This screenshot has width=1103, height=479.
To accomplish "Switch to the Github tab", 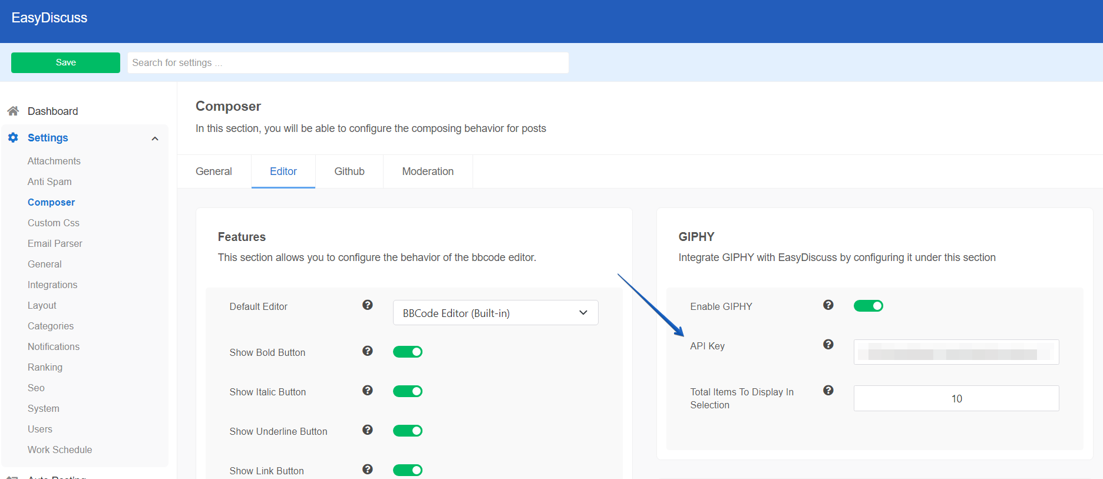I will (x=349, y=171).
